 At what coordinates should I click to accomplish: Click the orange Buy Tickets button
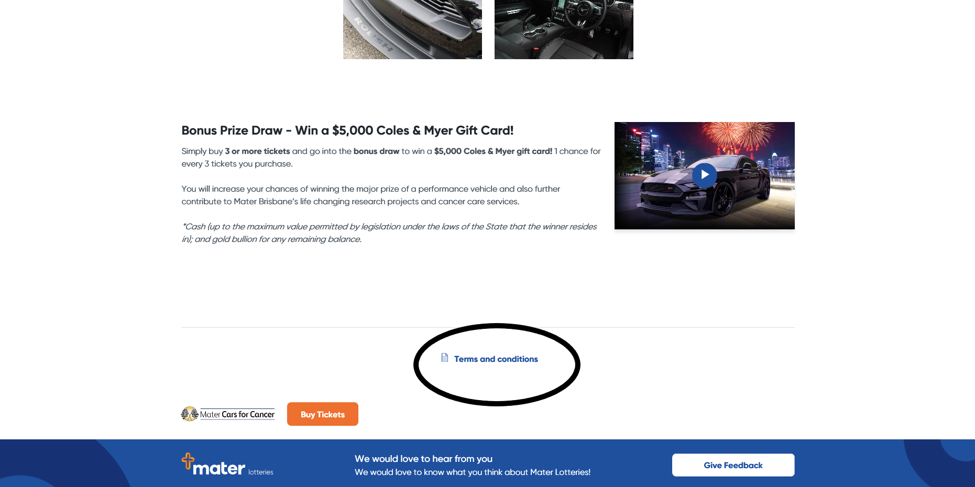323,414
